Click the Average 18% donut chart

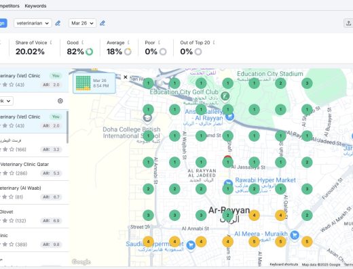point(128,51)
